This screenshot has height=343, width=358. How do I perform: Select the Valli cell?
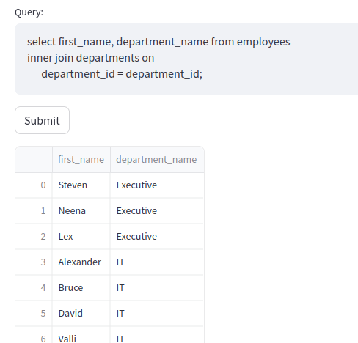[x=81, y=335]
